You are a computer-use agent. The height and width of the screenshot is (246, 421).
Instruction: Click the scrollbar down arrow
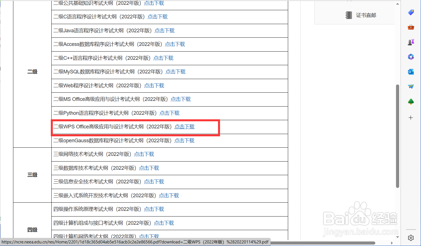pos(397,237)
